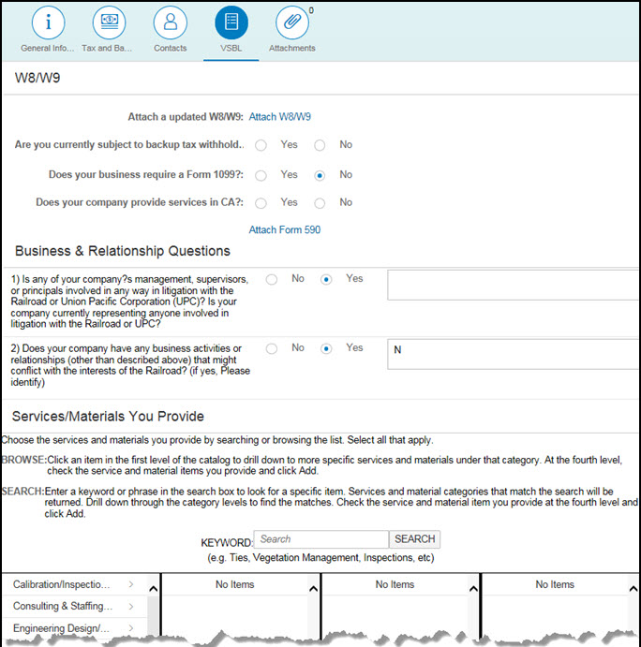Click the General Info... tab label
Screen dimensions: 641x647
click(48, 49)
